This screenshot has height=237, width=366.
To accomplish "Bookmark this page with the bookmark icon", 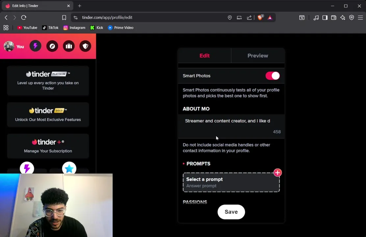I will [x=64, y=17].
